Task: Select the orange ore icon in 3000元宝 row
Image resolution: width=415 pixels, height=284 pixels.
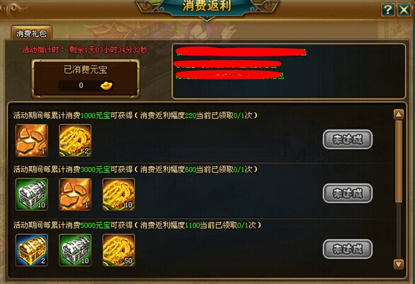Action: (75, 194)
